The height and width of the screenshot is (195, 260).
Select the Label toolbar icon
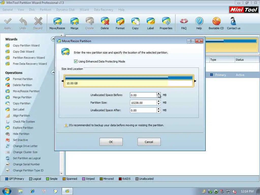[150, 24]
